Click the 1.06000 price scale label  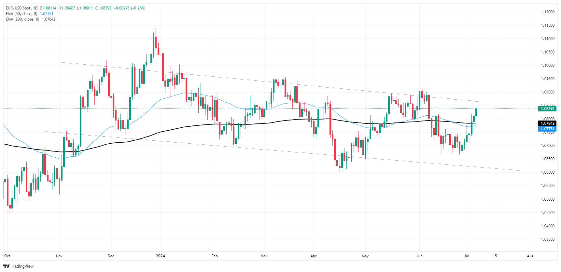(x=548, y=172)
